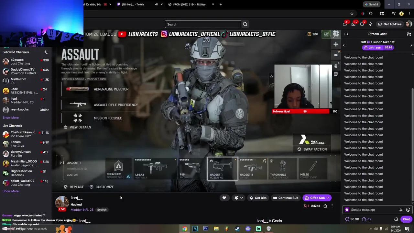Open TheBurntPeanut live channel
The height and width of the screenshot is (233, 414).
(x=26, y=134)
